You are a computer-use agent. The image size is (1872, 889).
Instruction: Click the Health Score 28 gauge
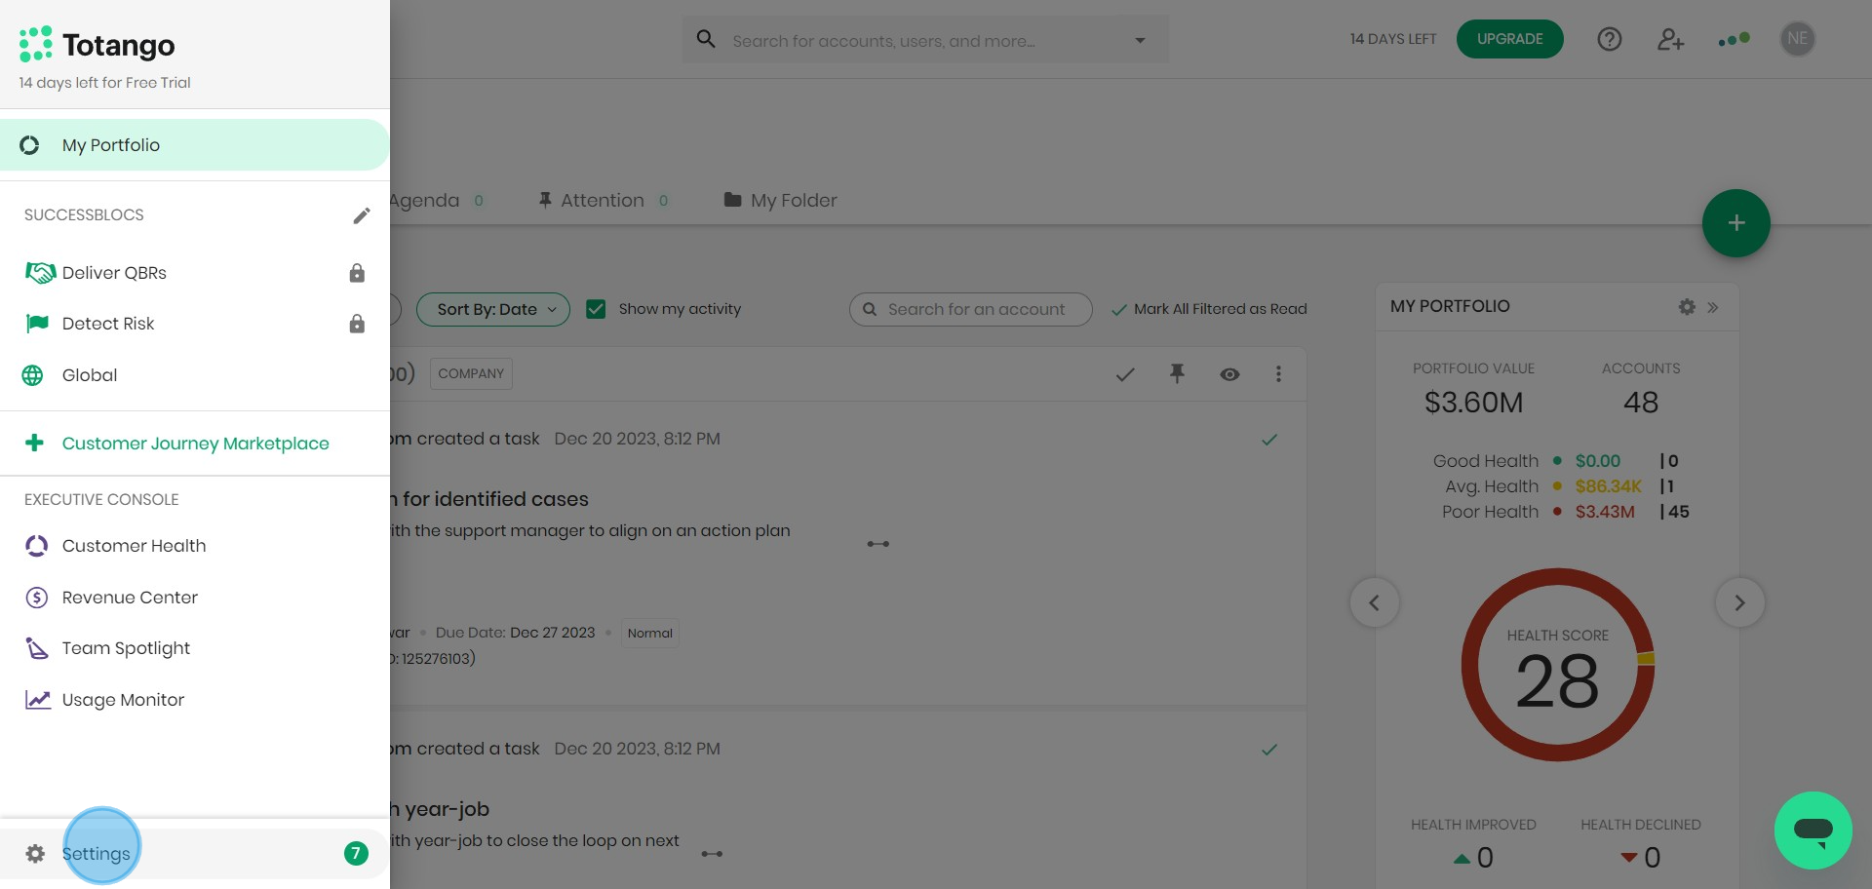[1558, 665]
